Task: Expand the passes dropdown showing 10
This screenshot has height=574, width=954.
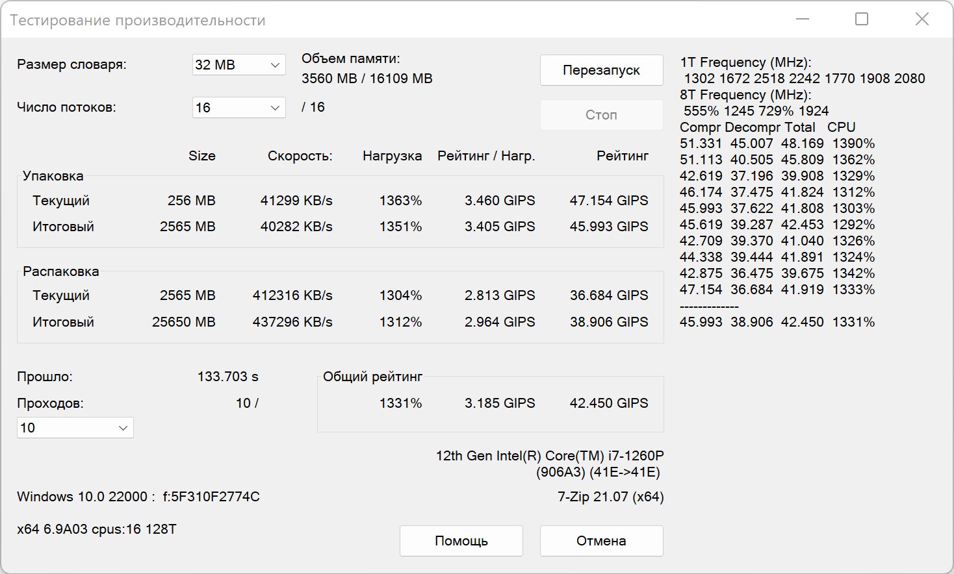Action: point(75,428)
